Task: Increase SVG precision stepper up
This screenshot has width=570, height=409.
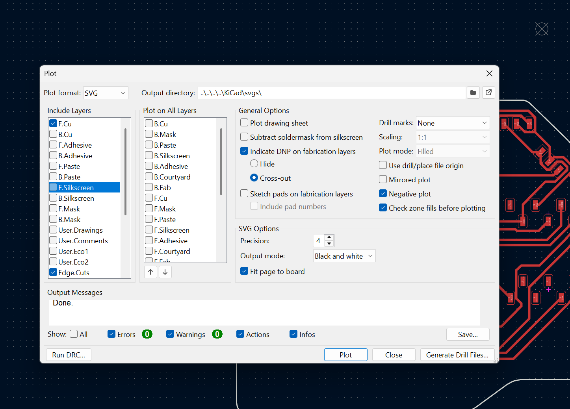Action: pos(329,237)
